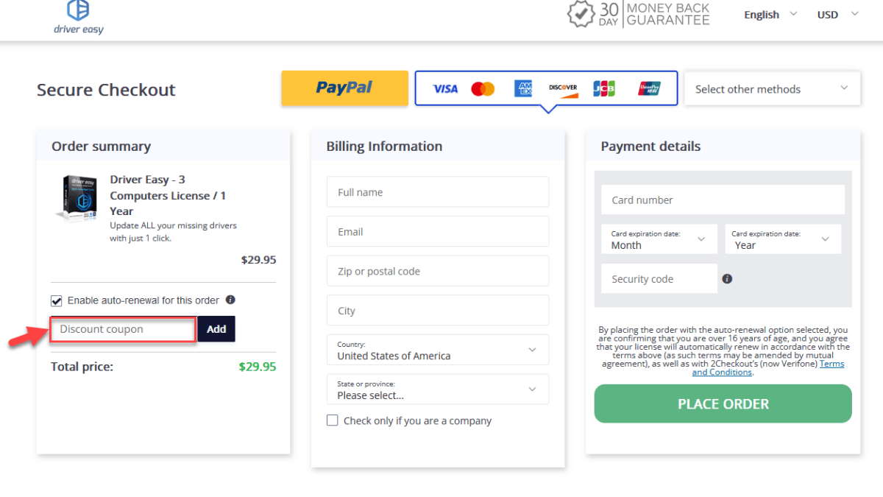Select the Discover card icon
This screenshot has height=497, width=883.
coord(562,88)
